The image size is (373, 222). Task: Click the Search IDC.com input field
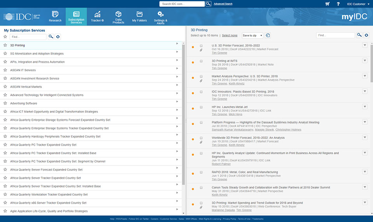tap(182, 4)
